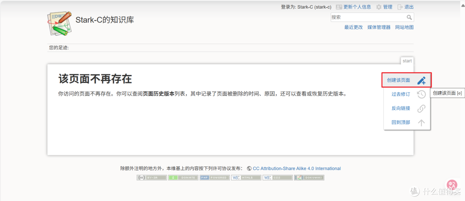Click 退出 to log out
This screenshot has height=201, width=465.
(409, 7)
